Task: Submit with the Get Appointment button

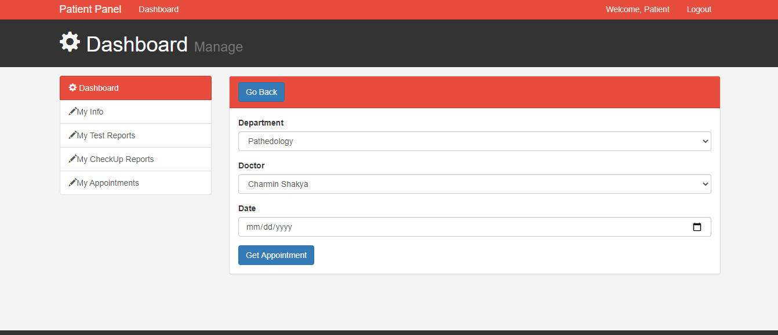Action: (x=276, y=255)
